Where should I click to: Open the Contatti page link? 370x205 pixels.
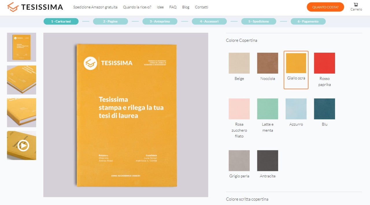(x=201, y=7)
